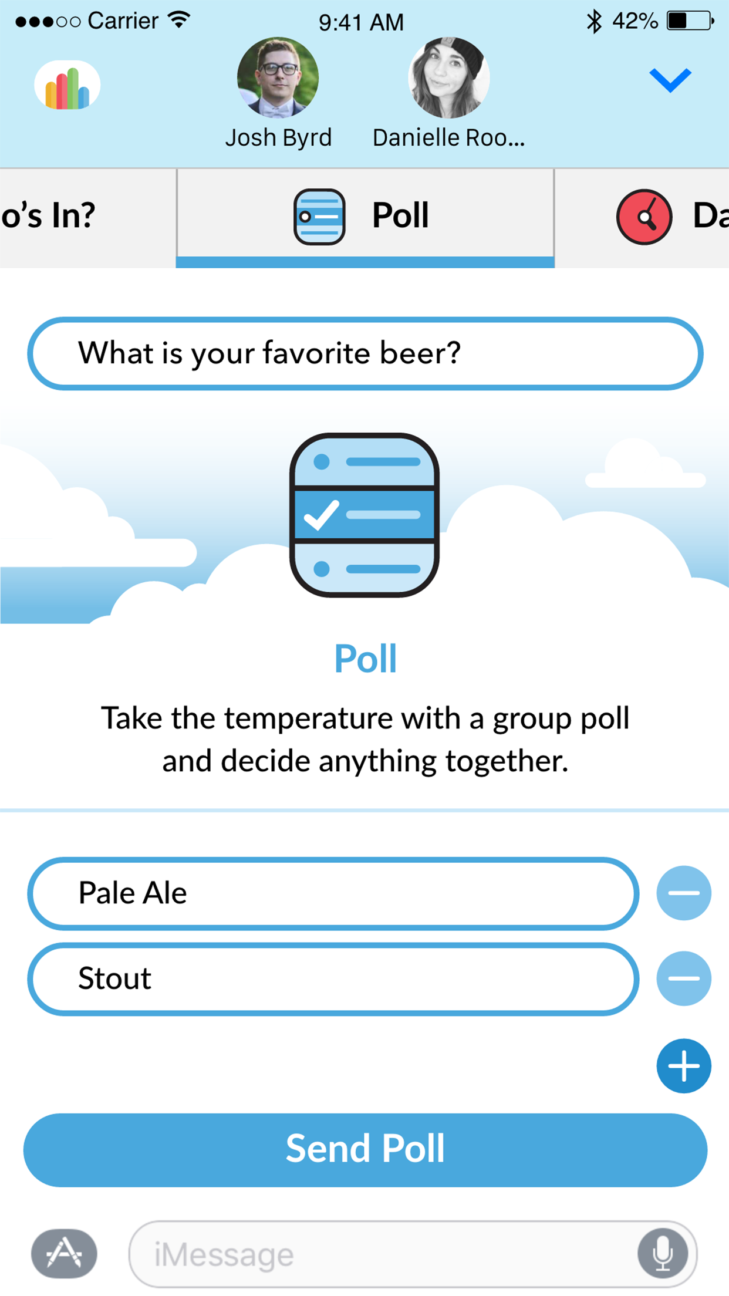Viewport: 729px width, 1296px height.
Task: Remove the Stout poll option
Action: pos(684,978)
